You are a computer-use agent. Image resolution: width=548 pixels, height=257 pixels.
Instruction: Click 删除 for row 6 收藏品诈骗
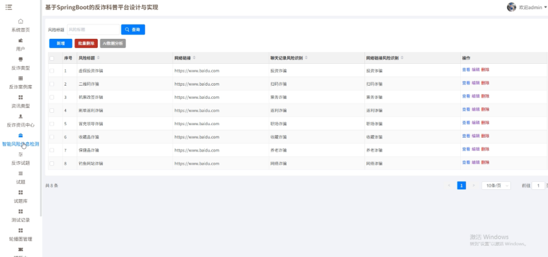(485, 136)
